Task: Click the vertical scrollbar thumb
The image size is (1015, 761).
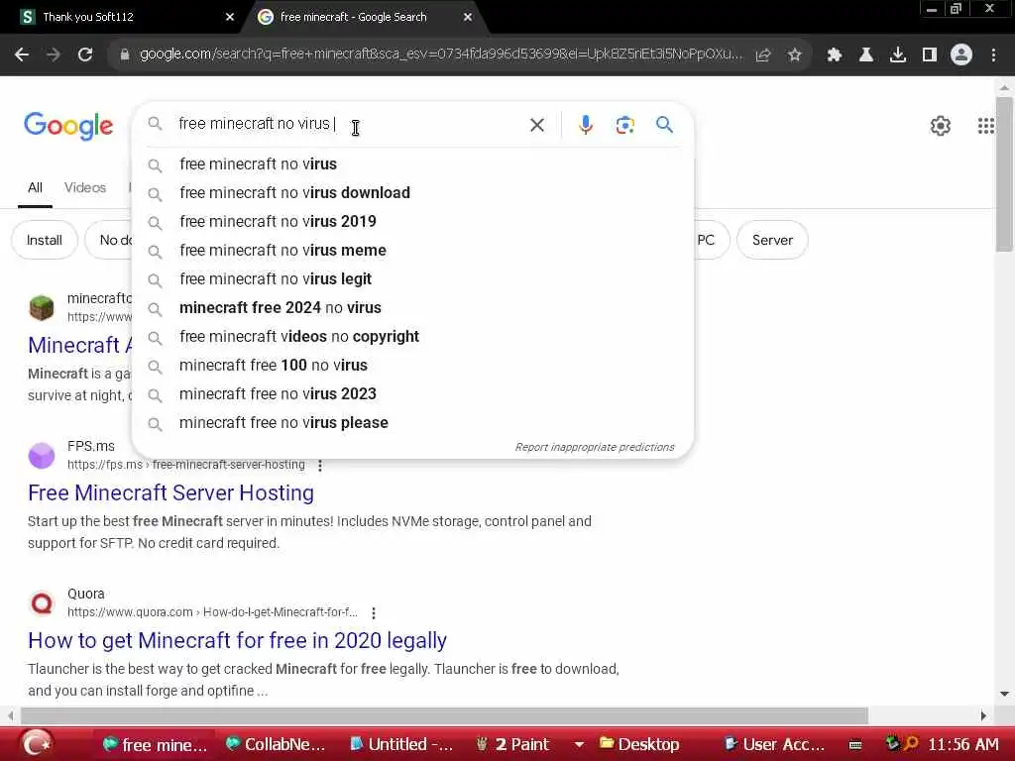Action: pos(1004,174)
